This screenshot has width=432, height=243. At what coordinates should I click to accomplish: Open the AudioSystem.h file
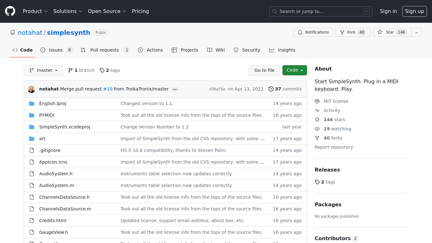click(x=56, y=174)
